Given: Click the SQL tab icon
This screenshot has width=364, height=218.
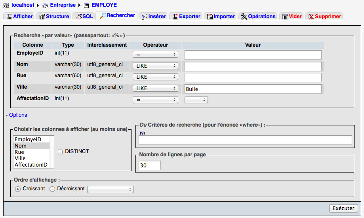Looking at the screenshot, I should [x=79, y=17].
